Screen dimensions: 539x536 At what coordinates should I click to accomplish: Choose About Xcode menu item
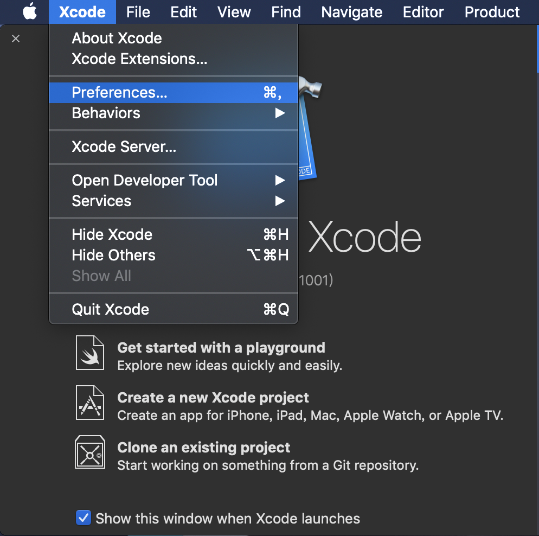tap(174, 38)
